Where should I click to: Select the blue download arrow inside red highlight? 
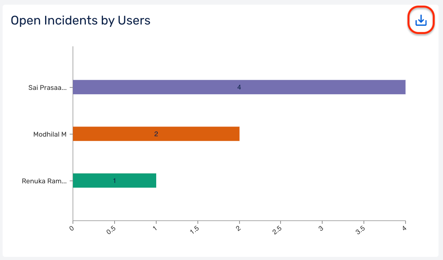[x=421, y=20]
